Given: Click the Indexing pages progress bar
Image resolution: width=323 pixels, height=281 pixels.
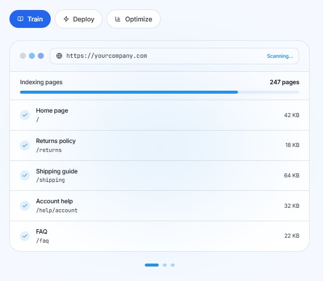Looking at the screenshot, I should (159, 92).
